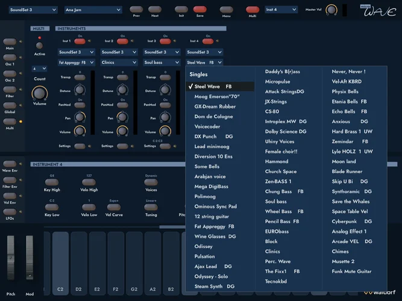The image size is (402, 301).
Task: Click the Volume knob for Instrument 2
Action: pyautogui.click(x=122, y=131)
